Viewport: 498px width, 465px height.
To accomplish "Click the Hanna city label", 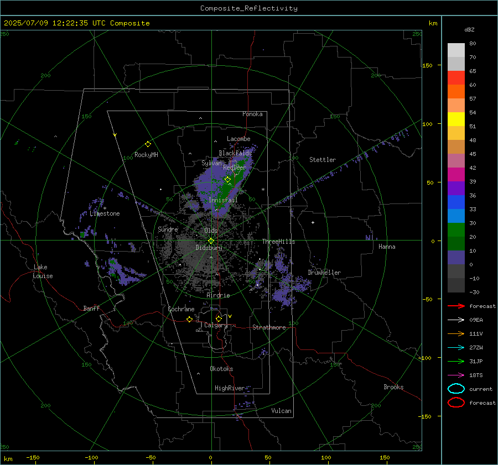I will (387, 247).
